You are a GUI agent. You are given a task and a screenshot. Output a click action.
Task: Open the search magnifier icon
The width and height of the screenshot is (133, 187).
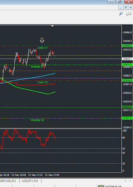[x=121, y=14]
